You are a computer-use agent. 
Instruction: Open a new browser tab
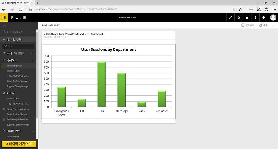[37, 3]
